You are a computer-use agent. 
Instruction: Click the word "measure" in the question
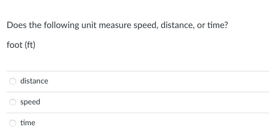(x=115, y=25)
